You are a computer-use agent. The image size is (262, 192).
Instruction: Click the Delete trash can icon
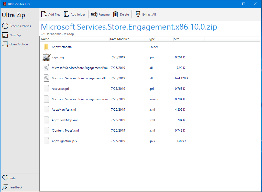point(115,14)
